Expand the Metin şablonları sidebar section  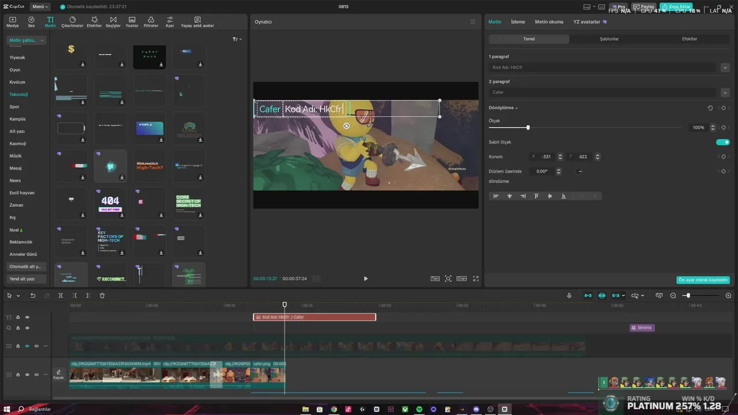tap(26, 40)
